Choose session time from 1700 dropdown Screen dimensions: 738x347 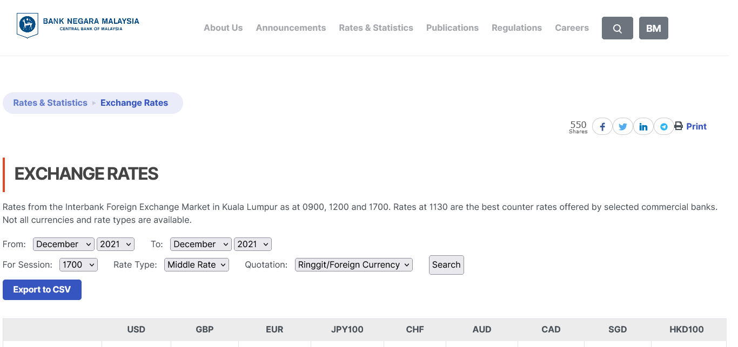click(78, 264)
